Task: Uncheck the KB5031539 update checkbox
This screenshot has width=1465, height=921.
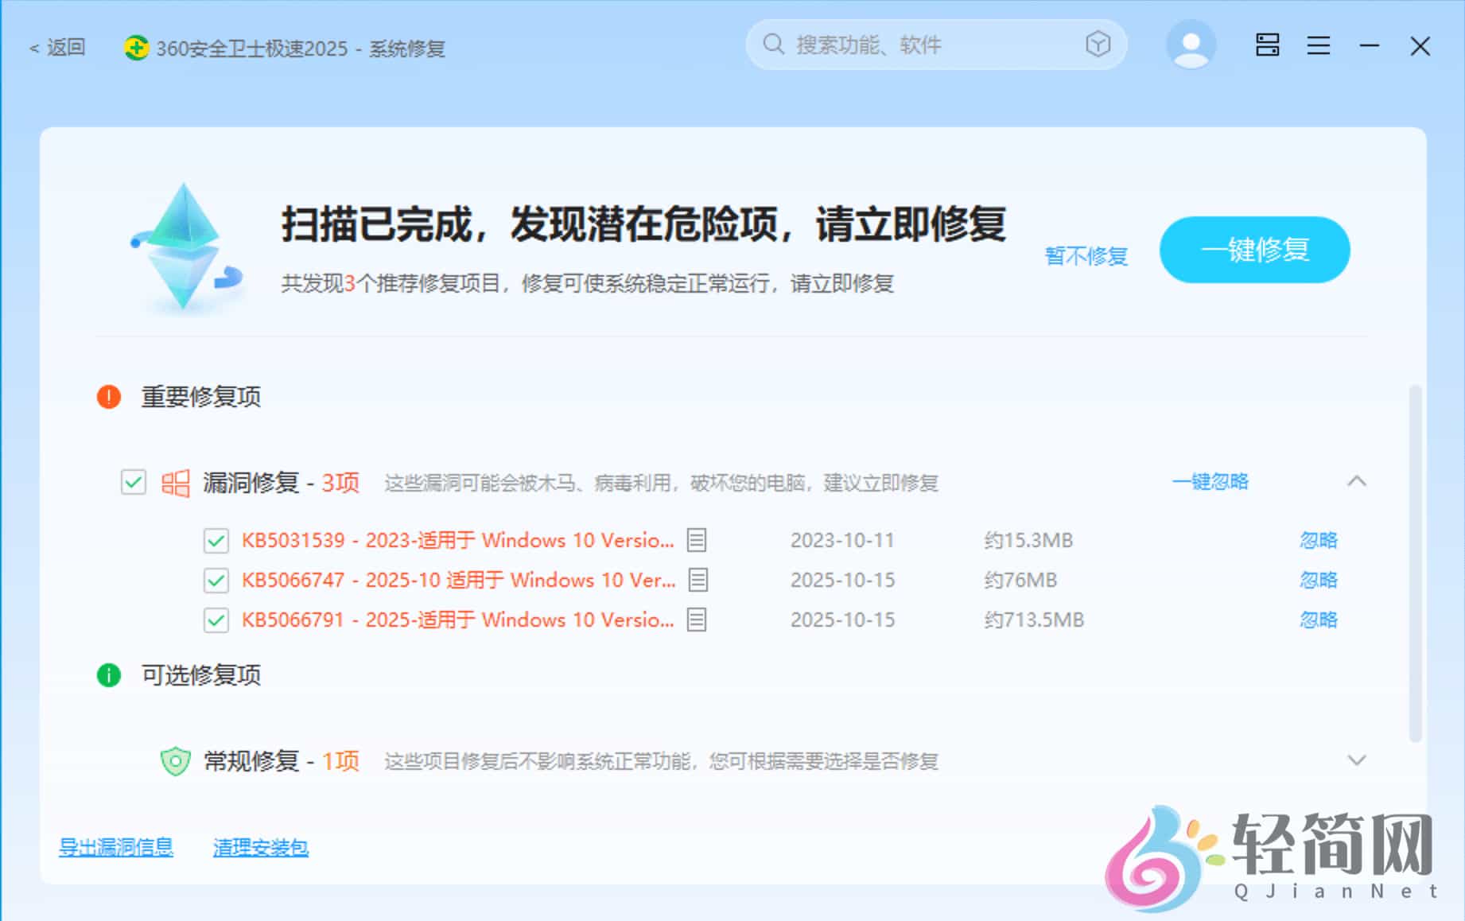Action: pyautogui.click(x=216, y=540)
